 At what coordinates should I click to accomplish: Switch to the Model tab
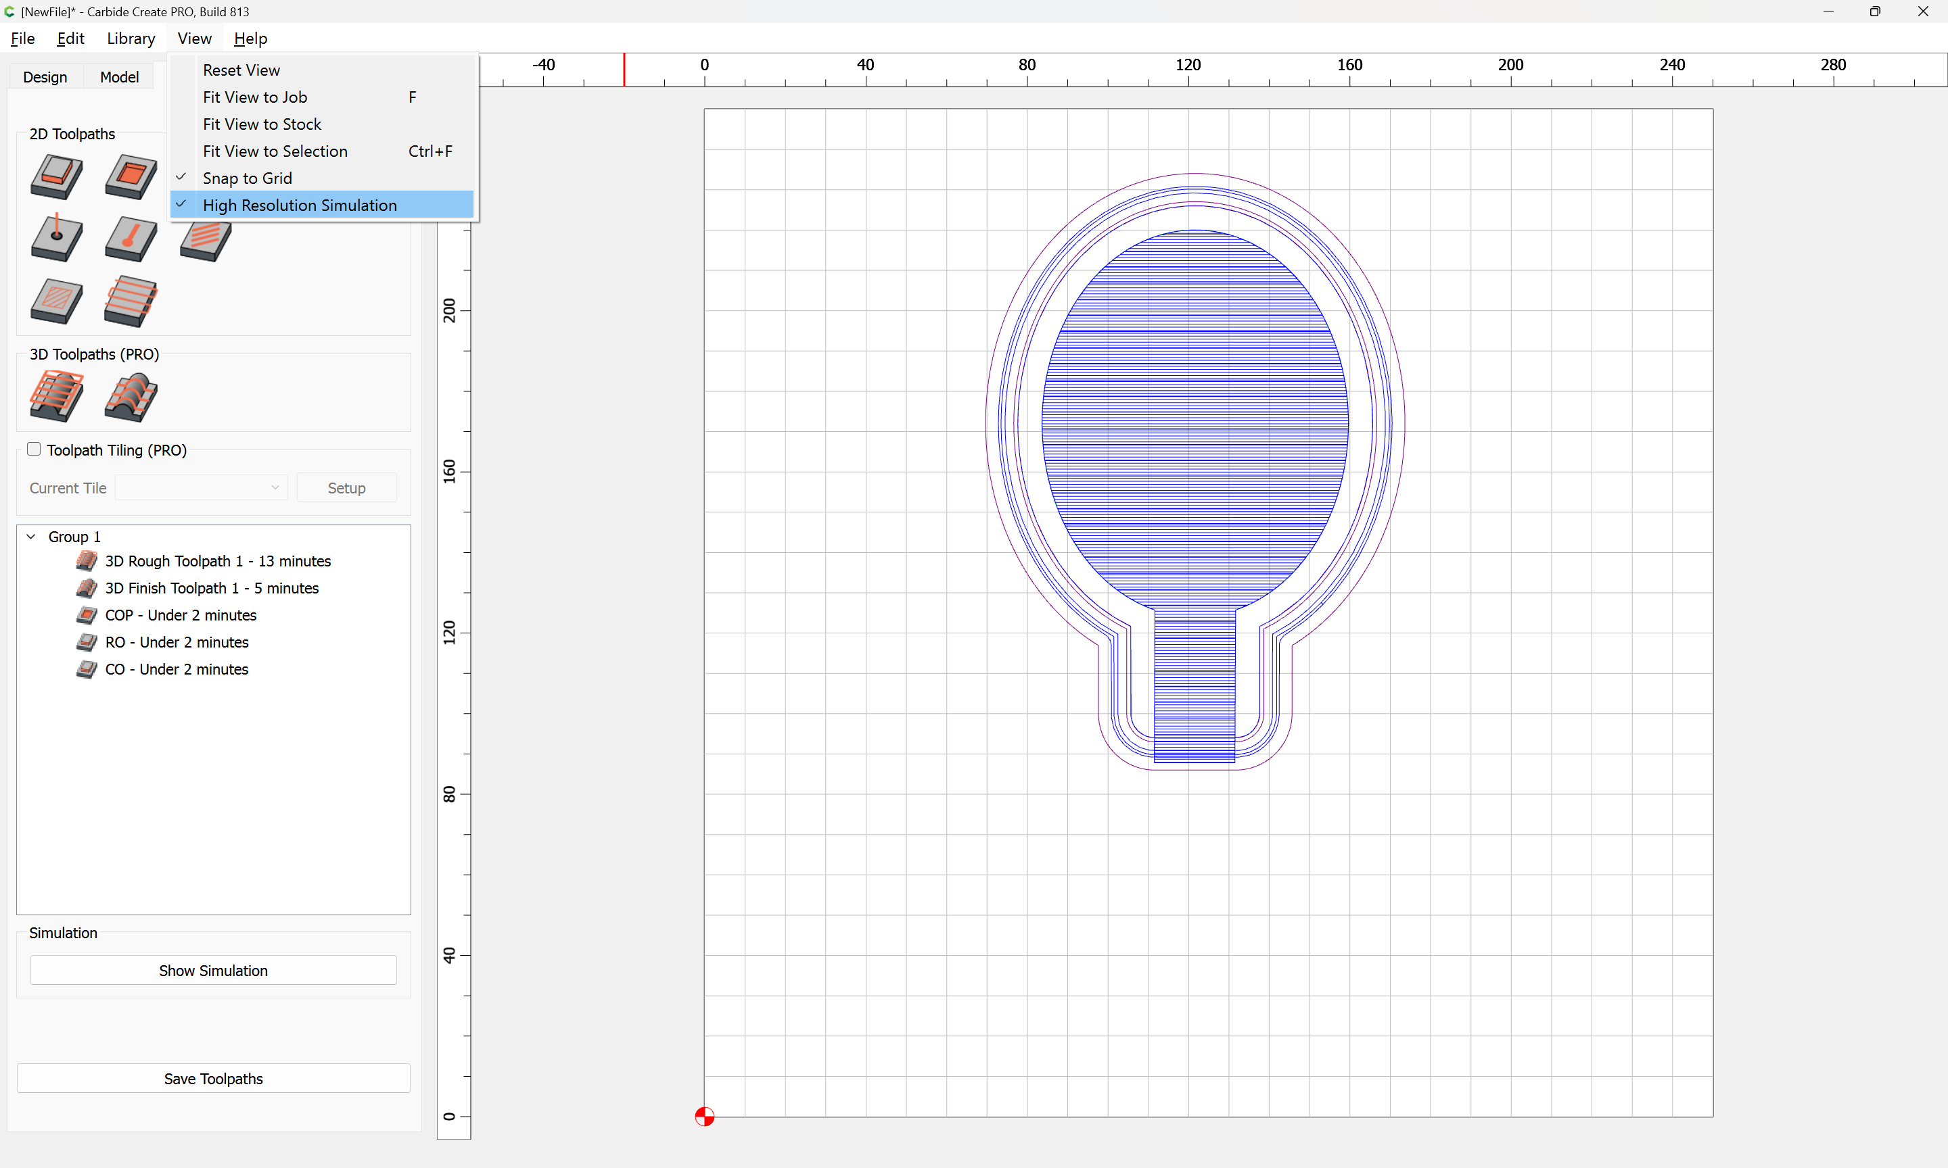point(119,77)
